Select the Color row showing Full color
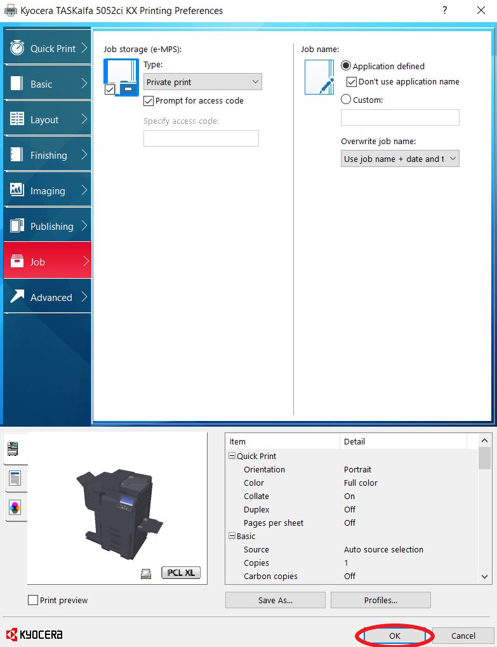Screen dimensions: 497x647 pyautogui.click(x=350, y=483)
